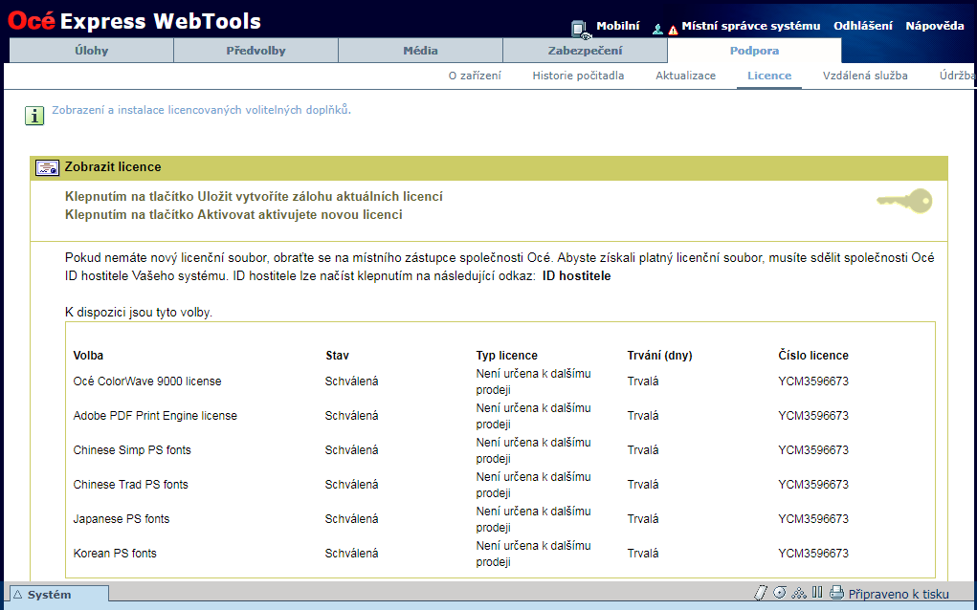The width and height of the screenshot is (977, 610).
Task: Open the Aktualizace subtab
Action: [685, 76]
